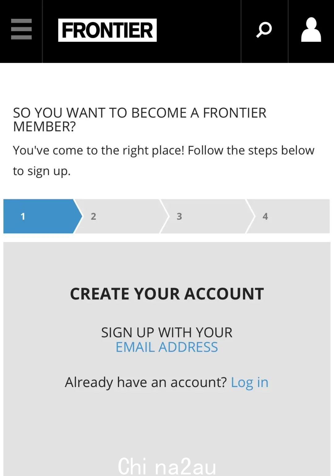The height and width of the screenshot is (476, 334).
Task: Select step 4 in the progress bar
Action: pos(288,216)
